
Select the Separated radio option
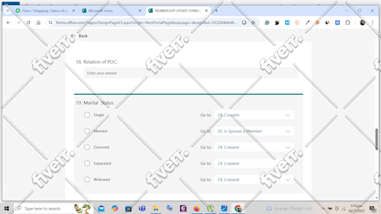87,164
